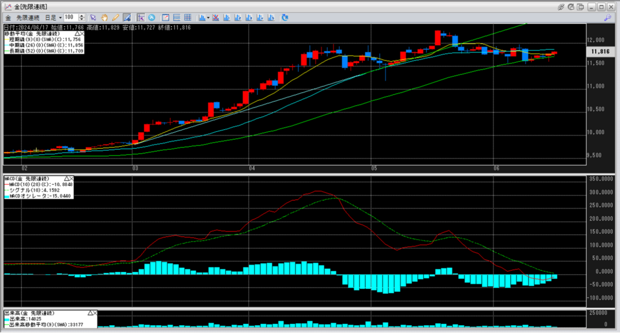The image size is (620, 333).
Task: Toggle the trend line edit mode button
Action: click(127, 18)
